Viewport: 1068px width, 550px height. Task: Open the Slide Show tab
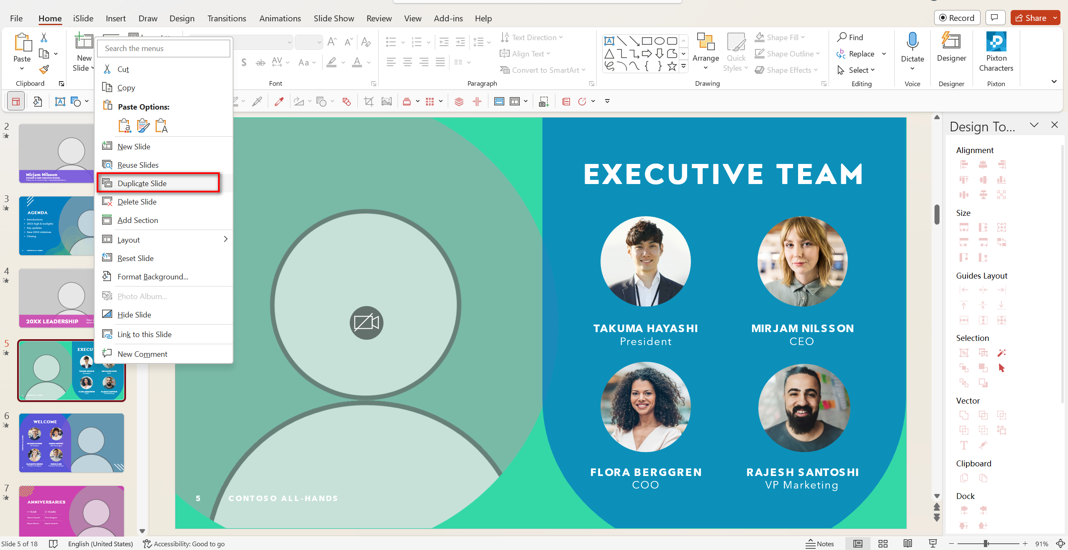[334, 18]
